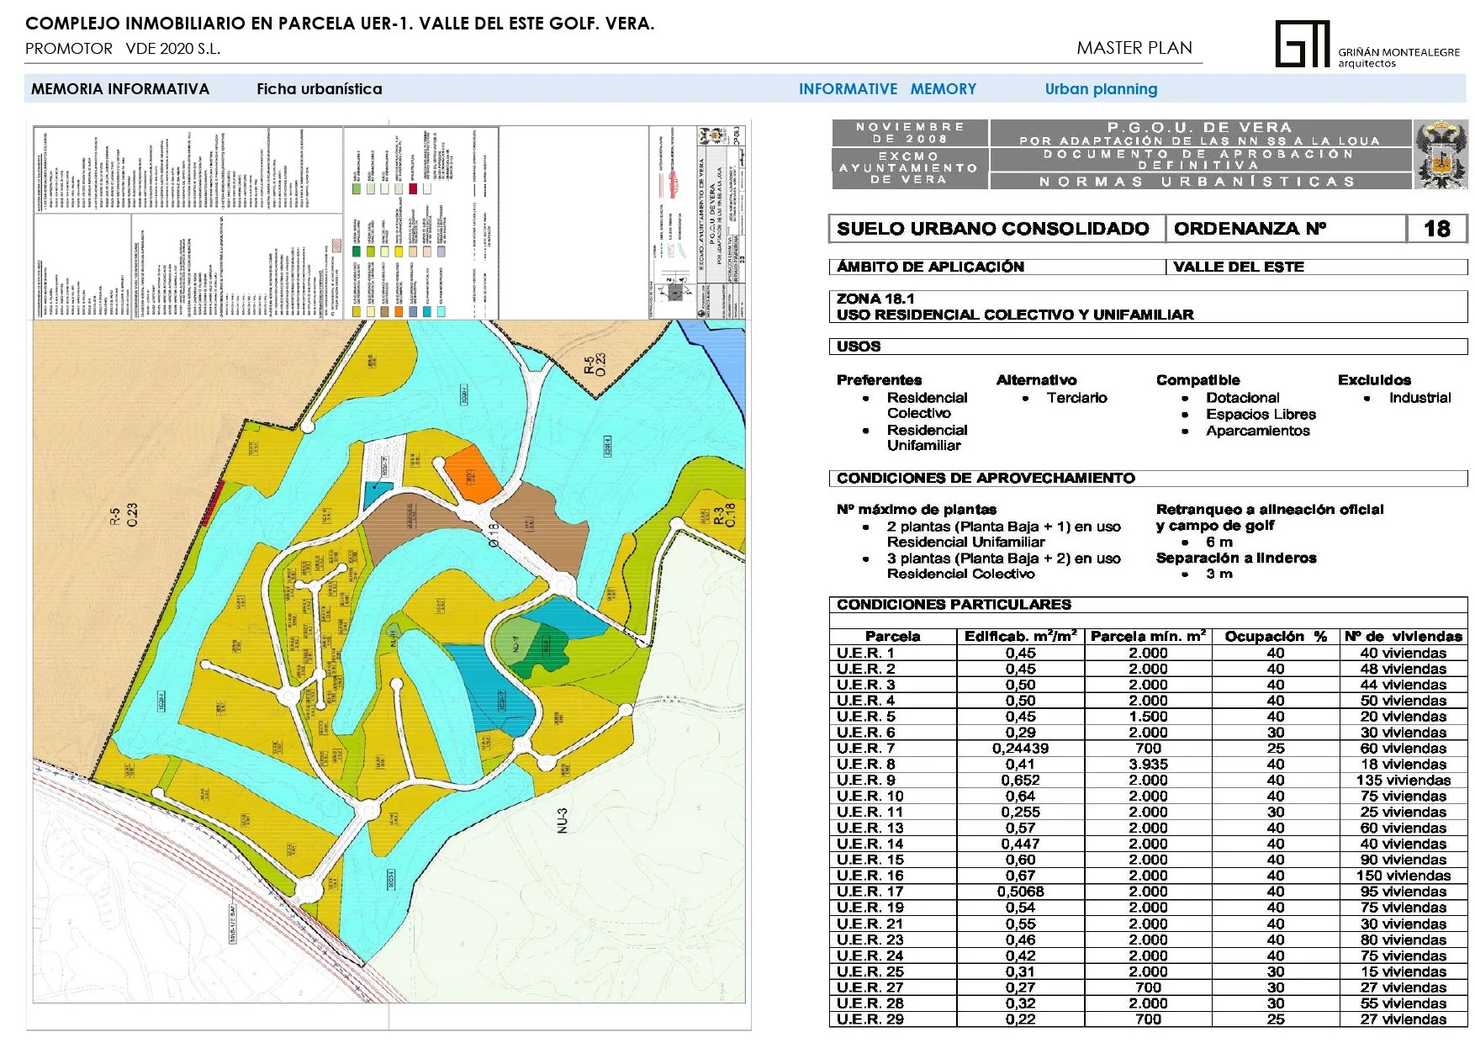This screenshot has height=1043, width=1475.
Task: Click the '15 viviendas' cell for U.E.R. 25
Action: 1403,972
